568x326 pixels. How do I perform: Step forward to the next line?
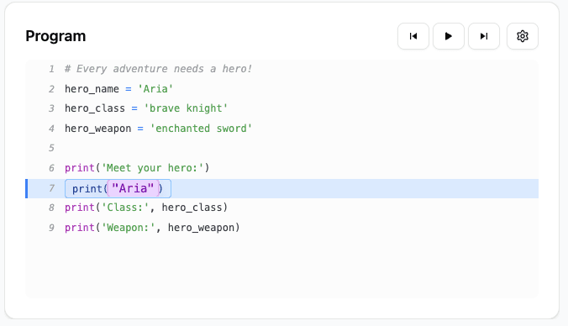[x=484, y=36]
